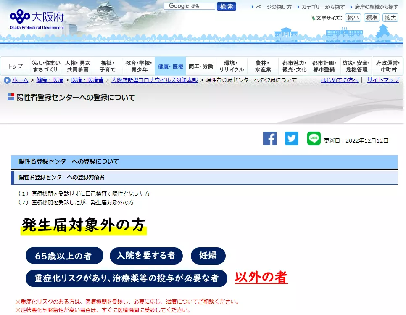Go to 医療・医療費 breadcrumb link

point(87,80)
